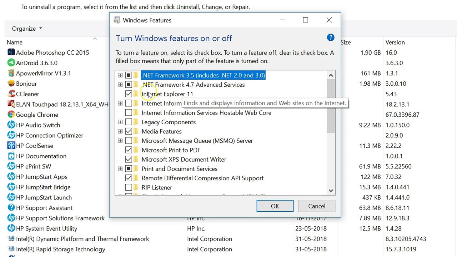Click the Adobe Photoshop CC 2015 program icon
This screenshot has height=257, width=457.
[x=11, y=52]
